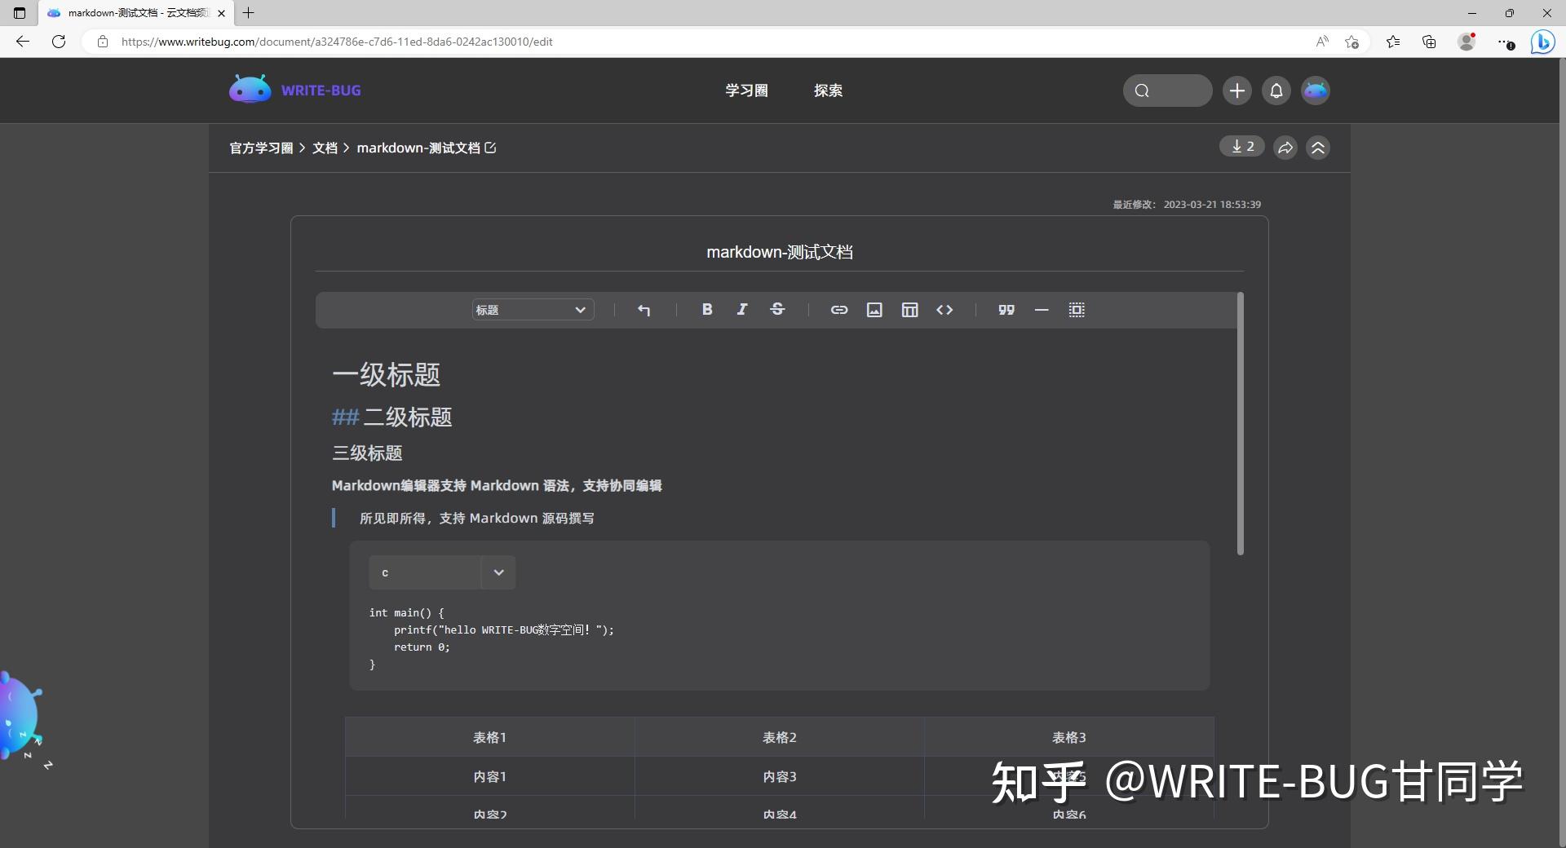Click the quote text 所见即所得
The height and width of the screenshot is (848, 1566).
[x=477, y=519]
